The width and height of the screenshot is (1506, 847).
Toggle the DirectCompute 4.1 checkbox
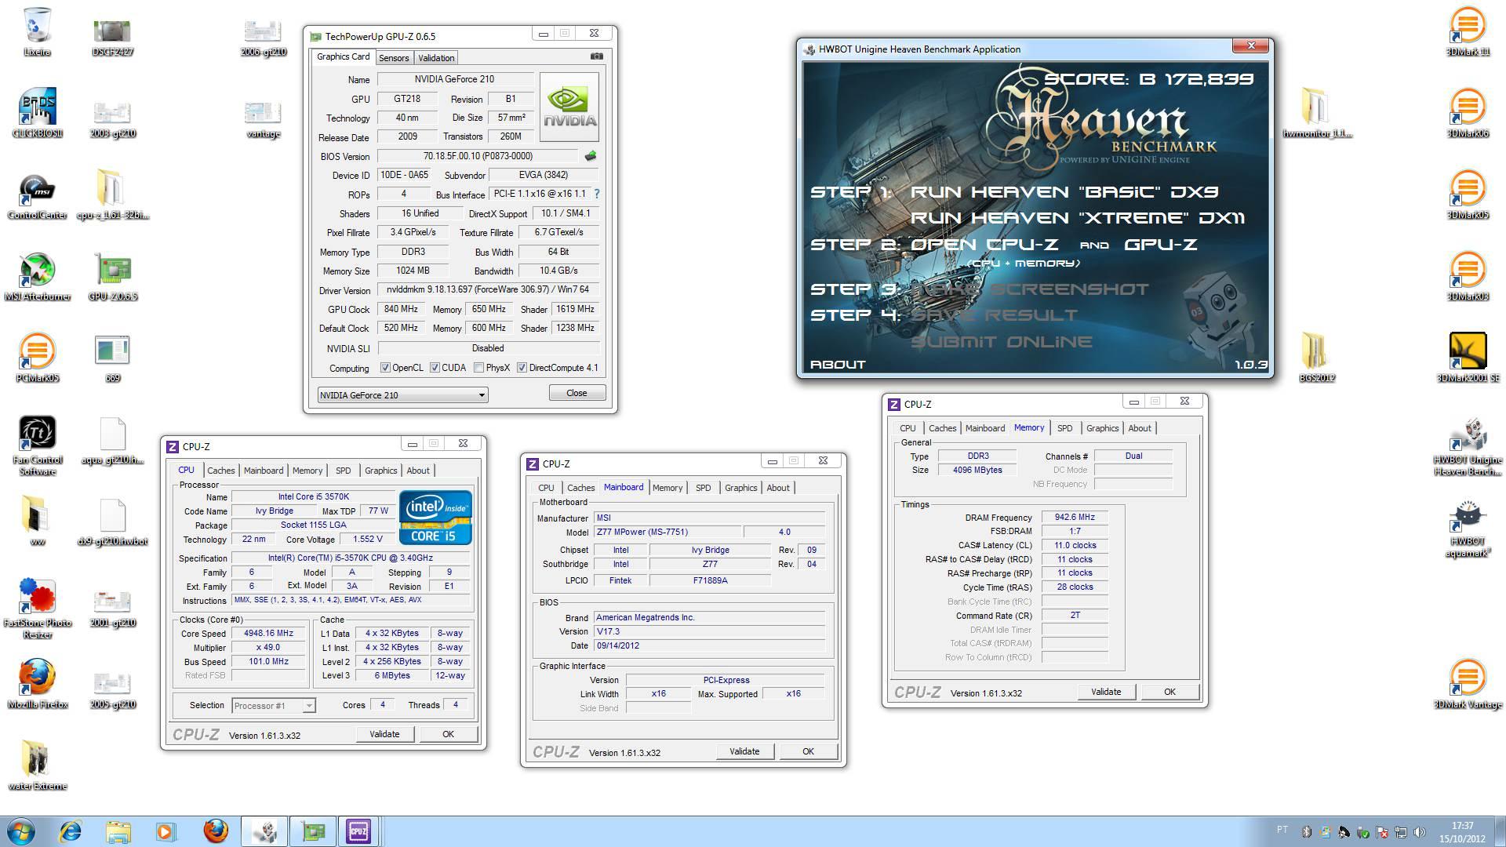(x=522, y=368)
